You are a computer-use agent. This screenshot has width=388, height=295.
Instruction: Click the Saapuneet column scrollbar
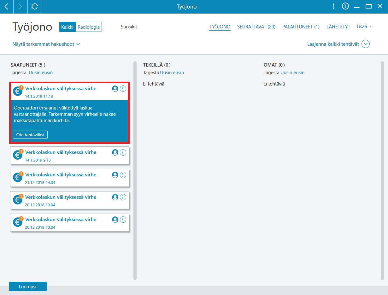[135, 170]
